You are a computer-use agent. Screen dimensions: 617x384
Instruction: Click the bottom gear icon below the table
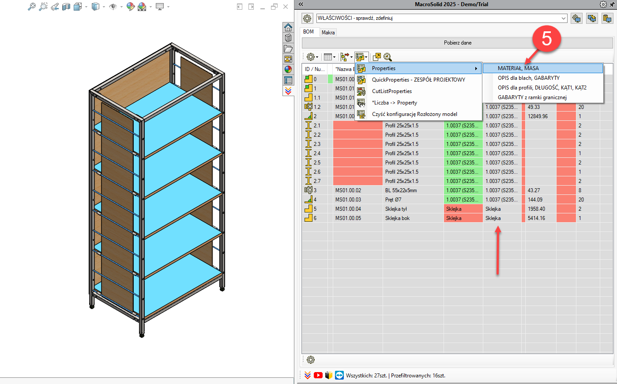[311, 360]
